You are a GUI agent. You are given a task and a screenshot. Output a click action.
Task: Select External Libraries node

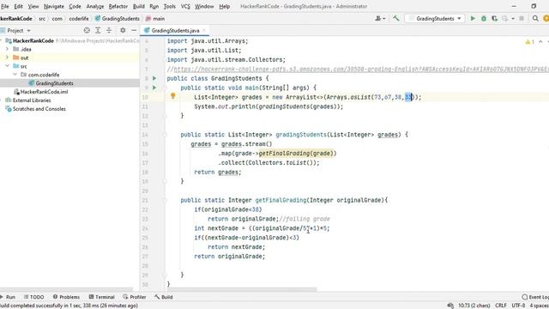tap(32, 100)
